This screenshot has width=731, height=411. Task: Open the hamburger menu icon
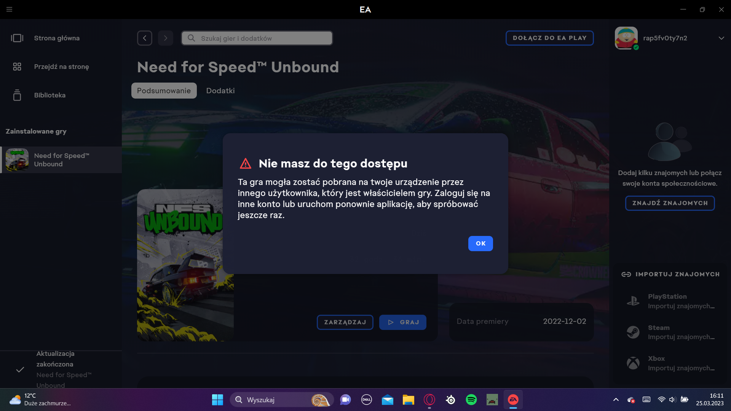coord(10,10)
